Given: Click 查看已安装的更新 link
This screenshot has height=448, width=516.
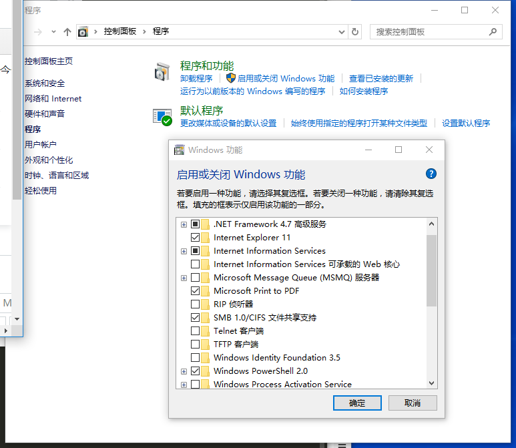Looking at the screenshot, I should point(380,78).
